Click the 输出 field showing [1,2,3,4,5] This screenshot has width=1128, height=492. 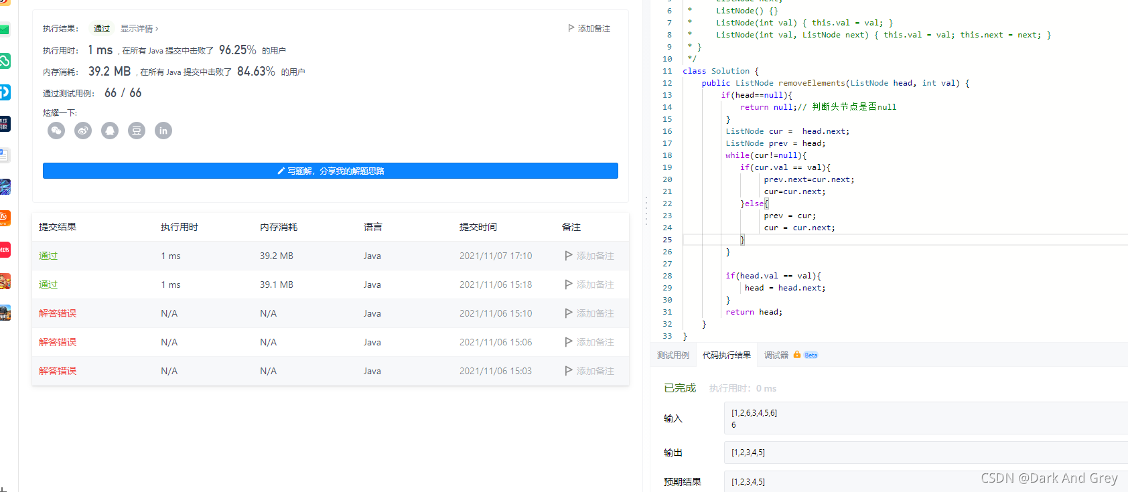coord(926,453)
